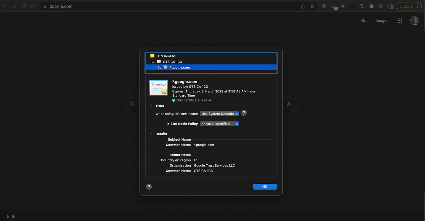Open the GitZip extension icon
This screenshot has width=425, height=221.
pyautogui.click(x=362, y=6)
